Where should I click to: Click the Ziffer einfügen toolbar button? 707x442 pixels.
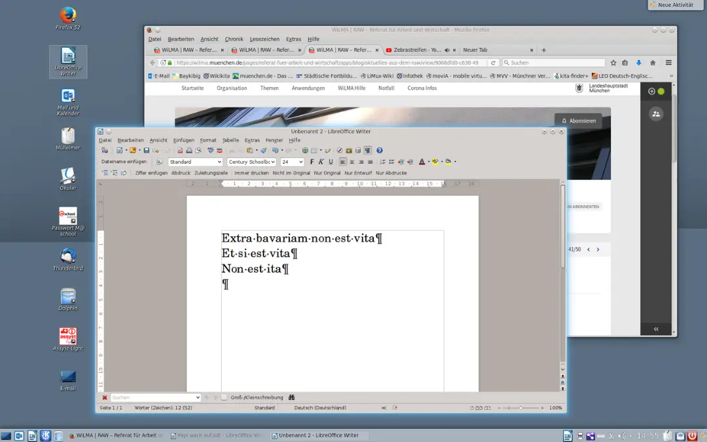[x=151, y=173]
